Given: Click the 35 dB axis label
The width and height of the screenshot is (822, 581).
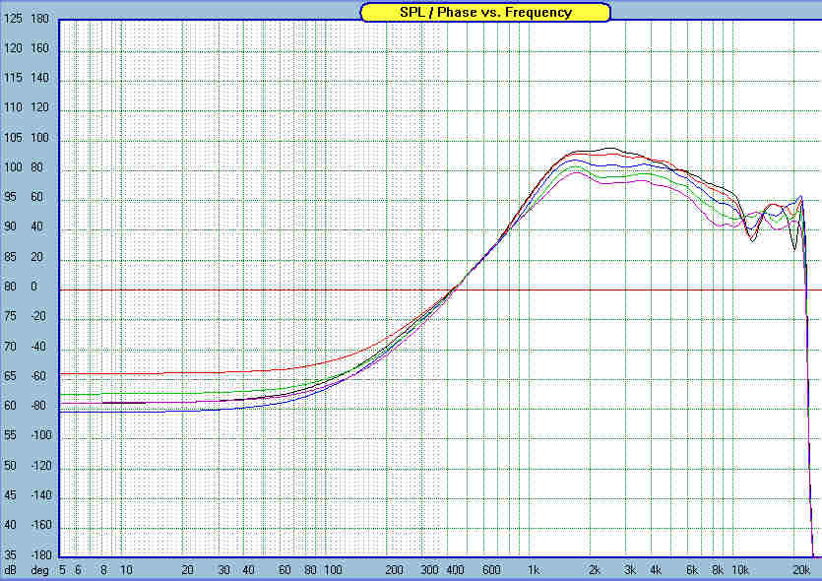Looking at the screenshot, I should coord(11,554).
